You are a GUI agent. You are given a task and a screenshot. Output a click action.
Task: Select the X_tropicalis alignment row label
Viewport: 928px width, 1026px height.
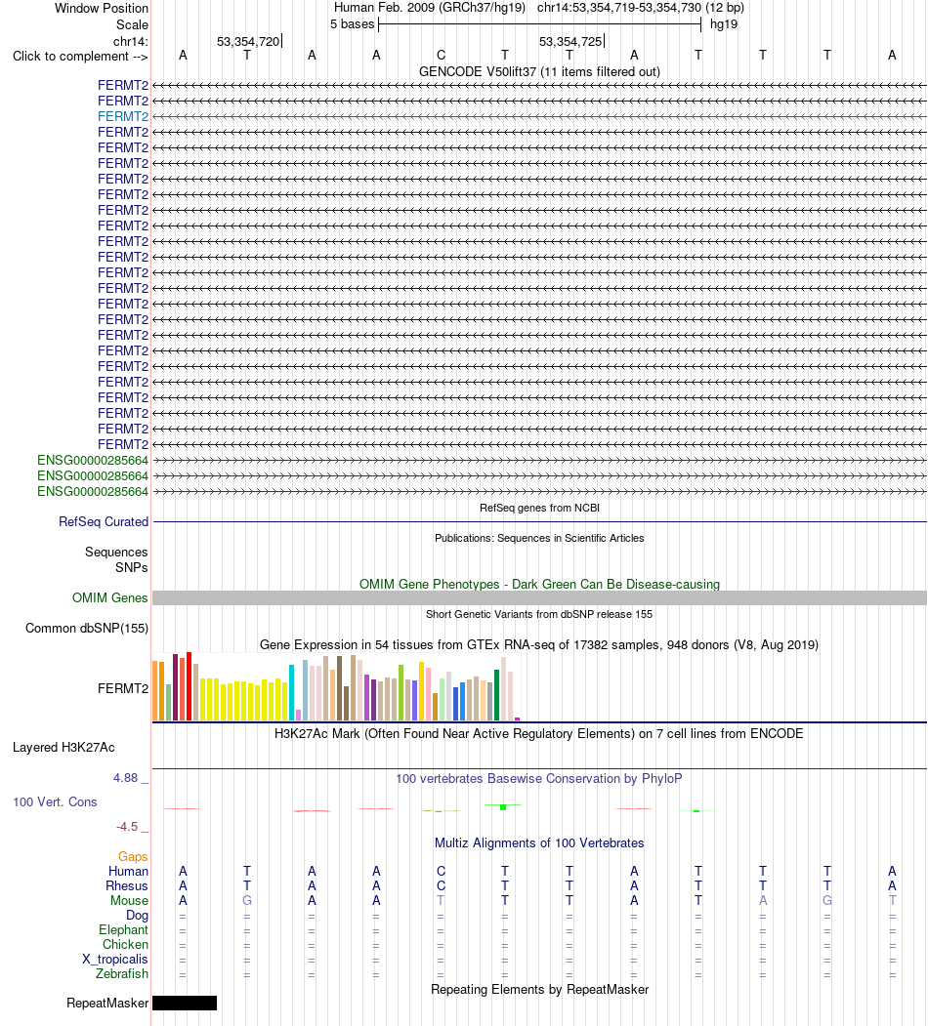[115, 960]
